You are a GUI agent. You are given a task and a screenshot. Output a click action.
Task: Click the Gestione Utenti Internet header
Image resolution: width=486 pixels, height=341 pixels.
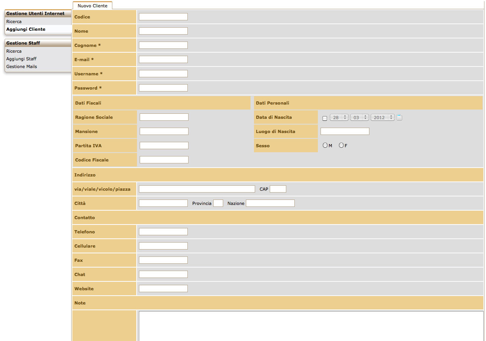tap(38, 13)
